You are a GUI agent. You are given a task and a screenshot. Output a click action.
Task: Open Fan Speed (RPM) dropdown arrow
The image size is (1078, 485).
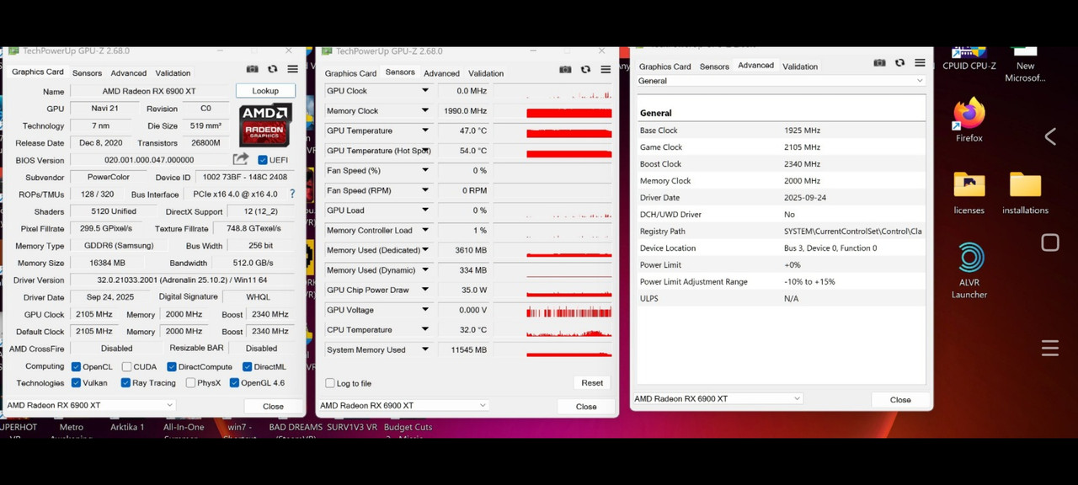(x=425, y=190)
